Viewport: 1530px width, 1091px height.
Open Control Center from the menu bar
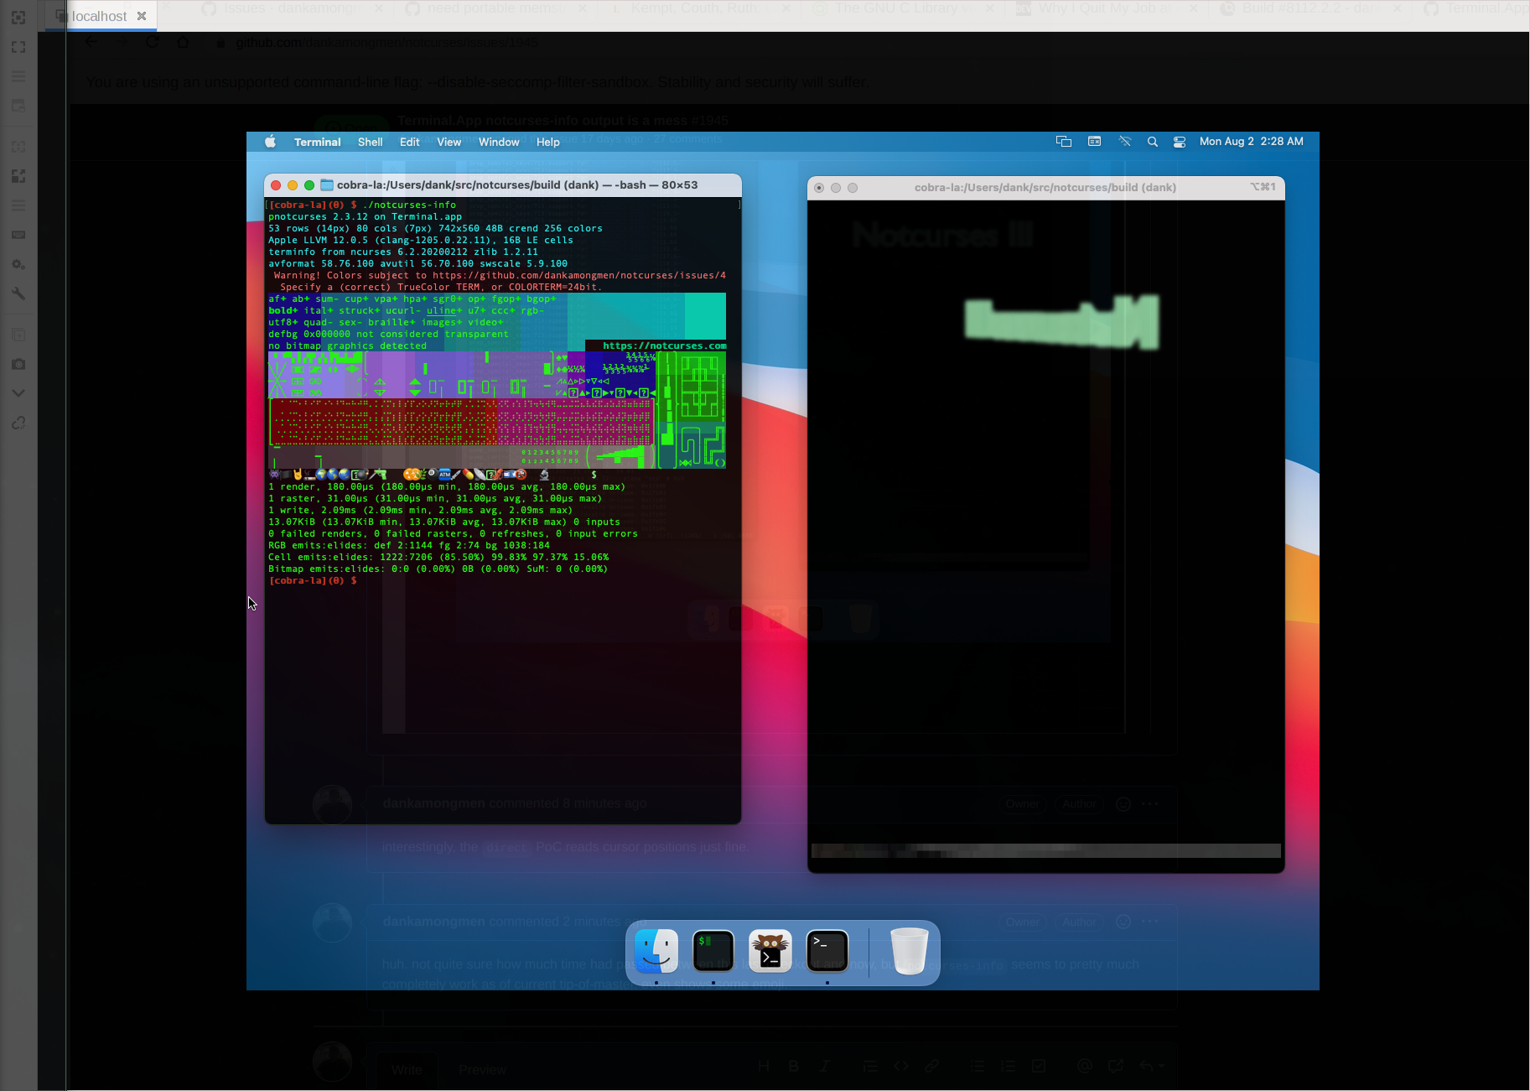pyautogui.click(x=1180, y=141)
